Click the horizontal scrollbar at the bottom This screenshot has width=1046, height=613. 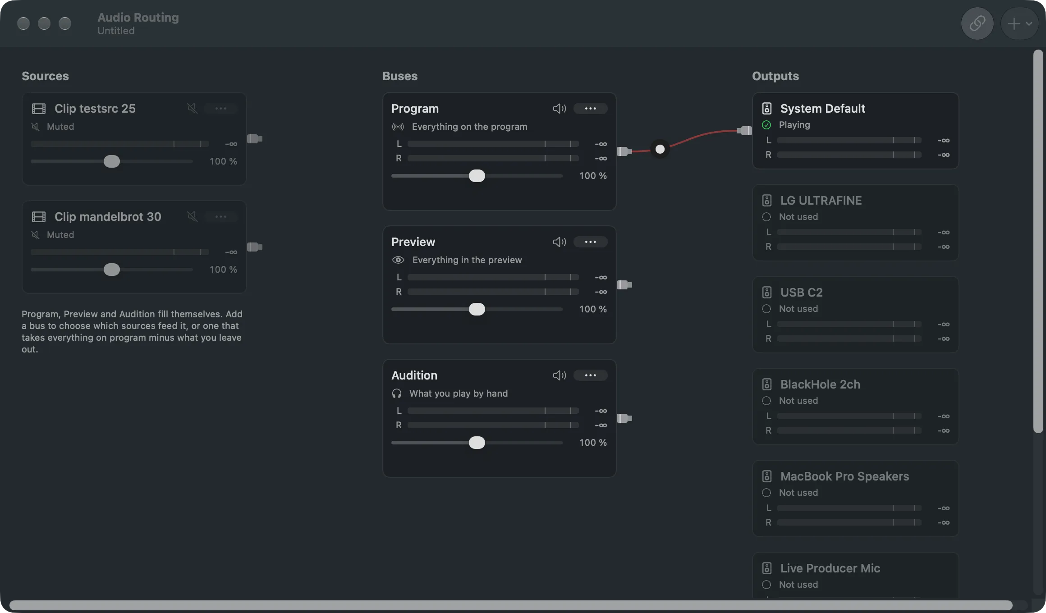point(511,605)
